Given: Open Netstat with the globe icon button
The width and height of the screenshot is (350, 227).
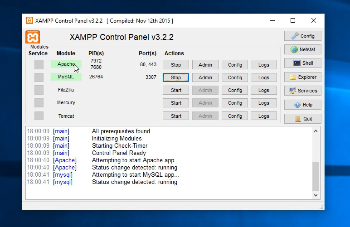Looking at the screenshot, I should 302,49.
